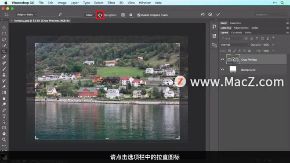Reset the crop box icon
Image resolution: width=290 pixels, height=163 pixels.
click(x=203, y=14)
